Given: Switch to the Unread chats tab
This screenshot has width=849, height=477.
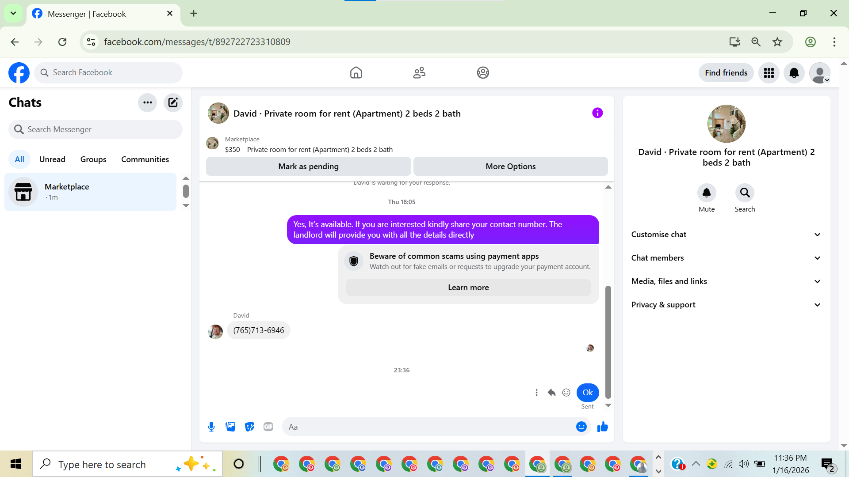Looking at the screenshot, I should (52, 159).
